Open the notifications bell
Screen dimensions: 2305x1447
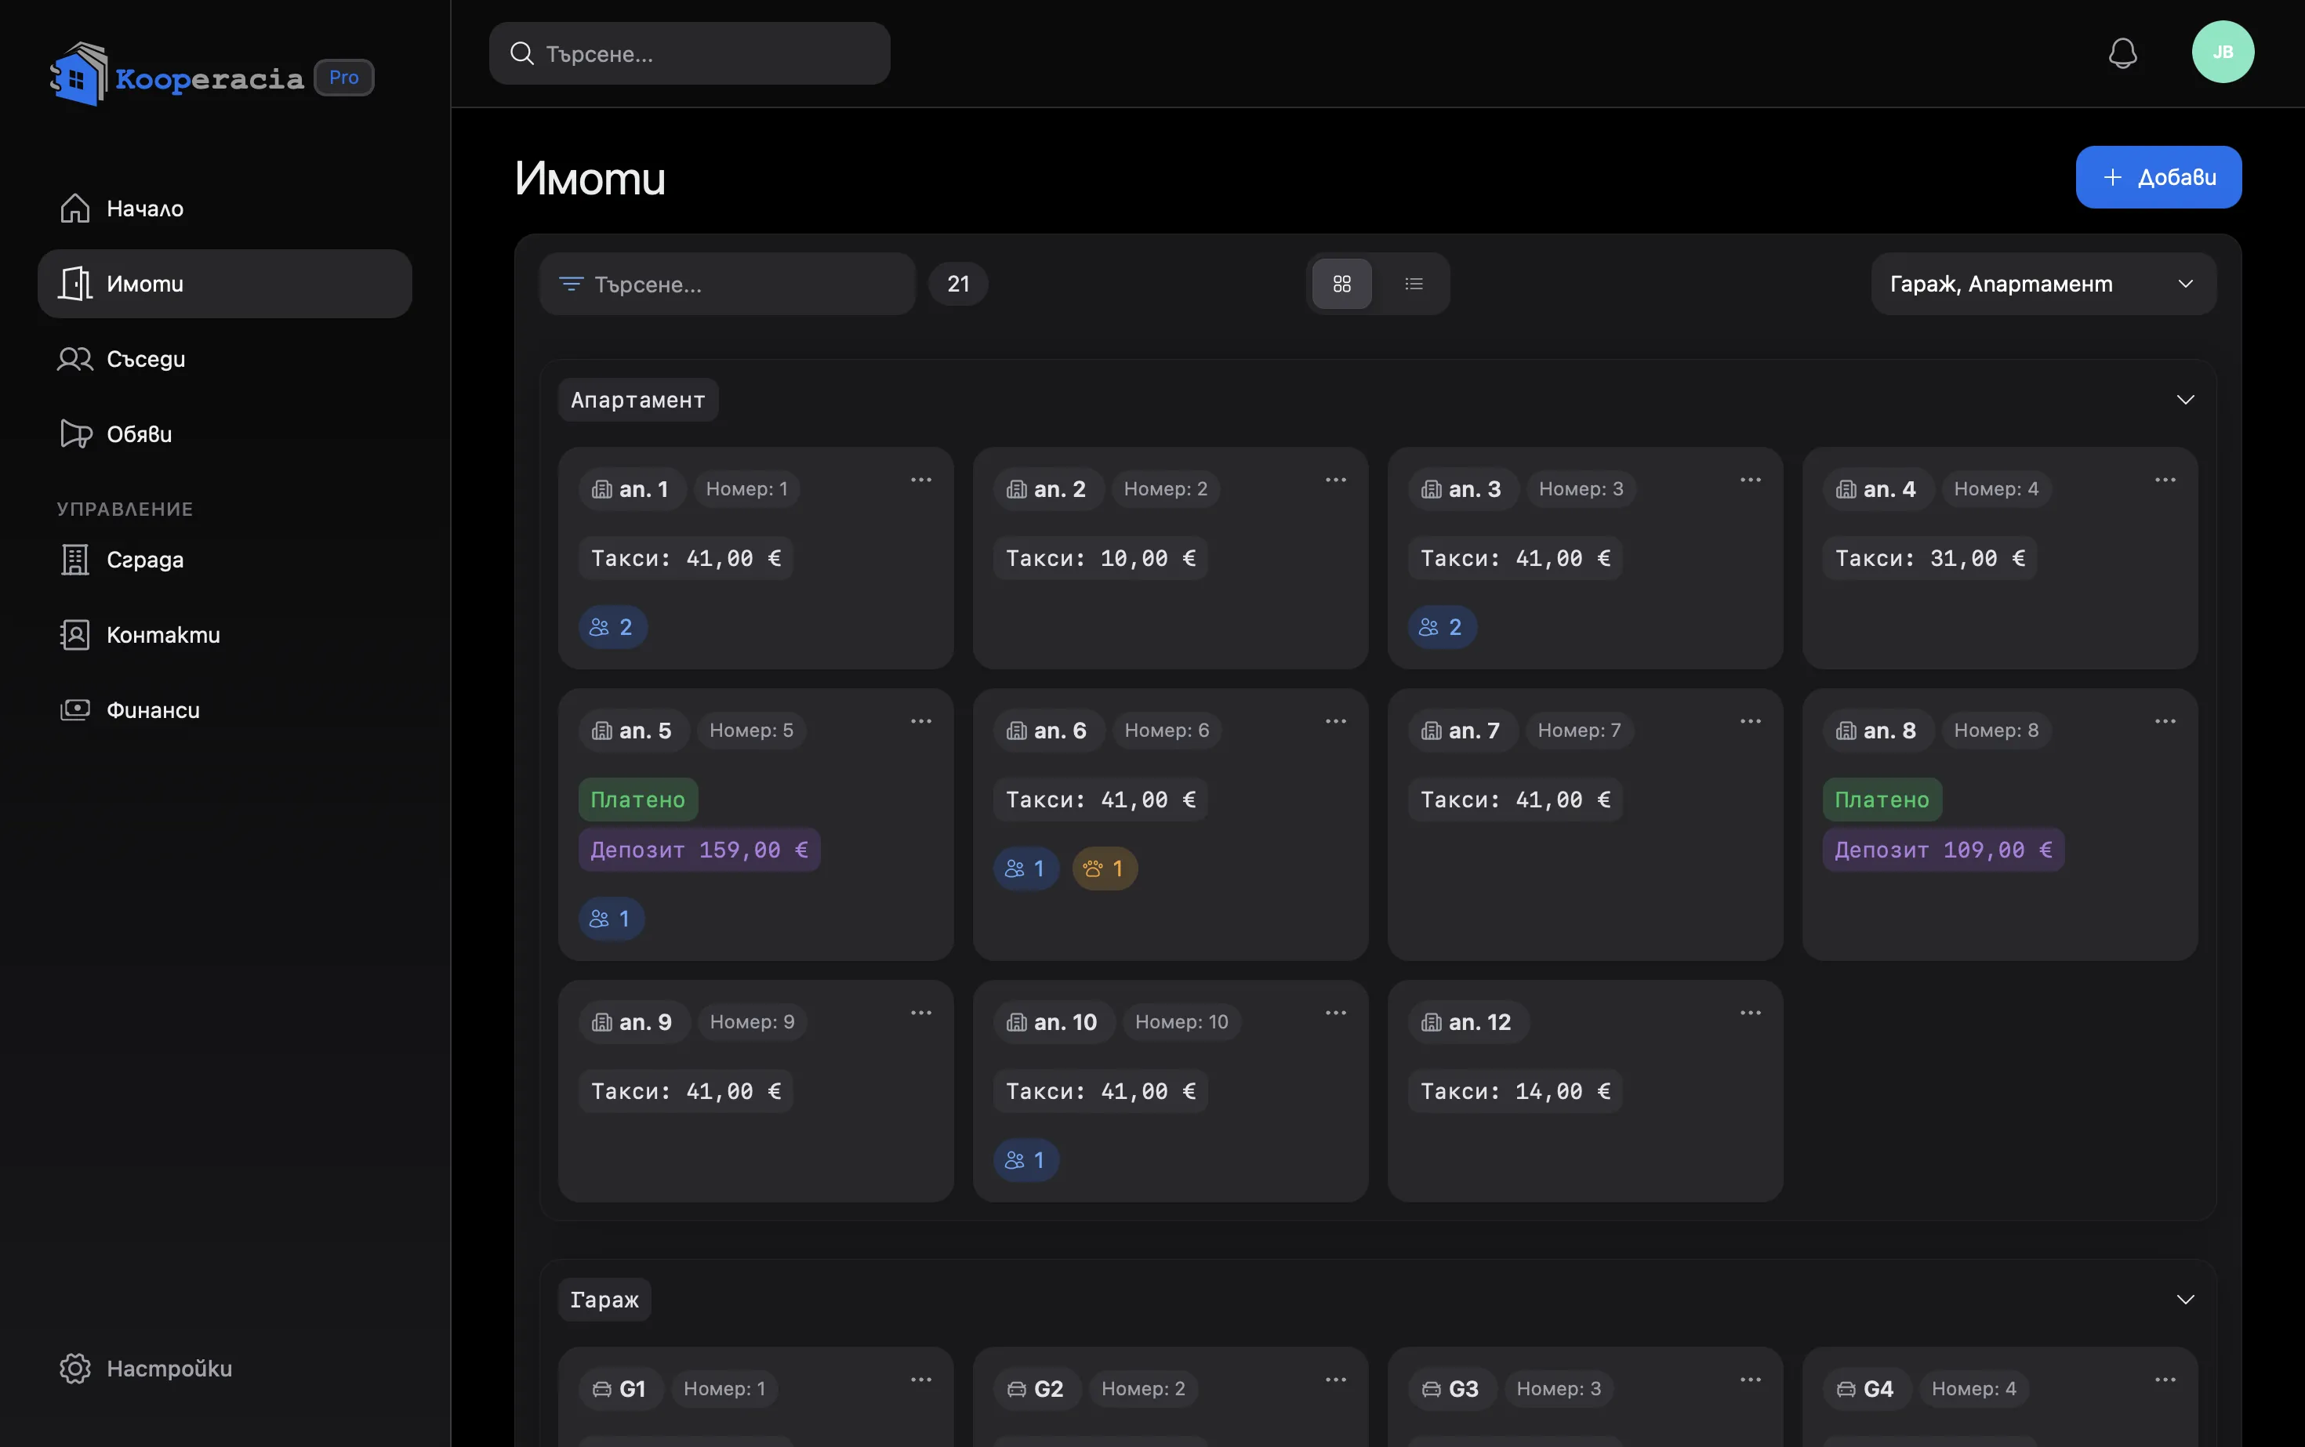click(x=2122, y=53)
